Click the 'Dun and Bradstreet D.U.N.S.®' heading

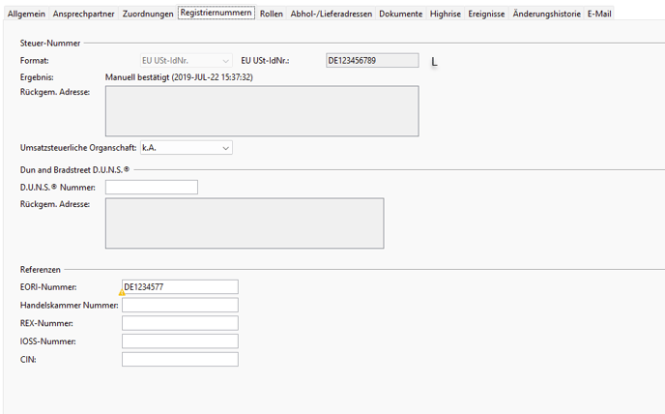[74, 170]
